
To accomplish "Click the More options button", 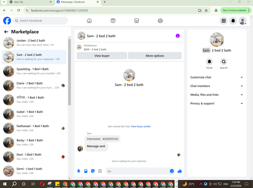I will point(155,56).
